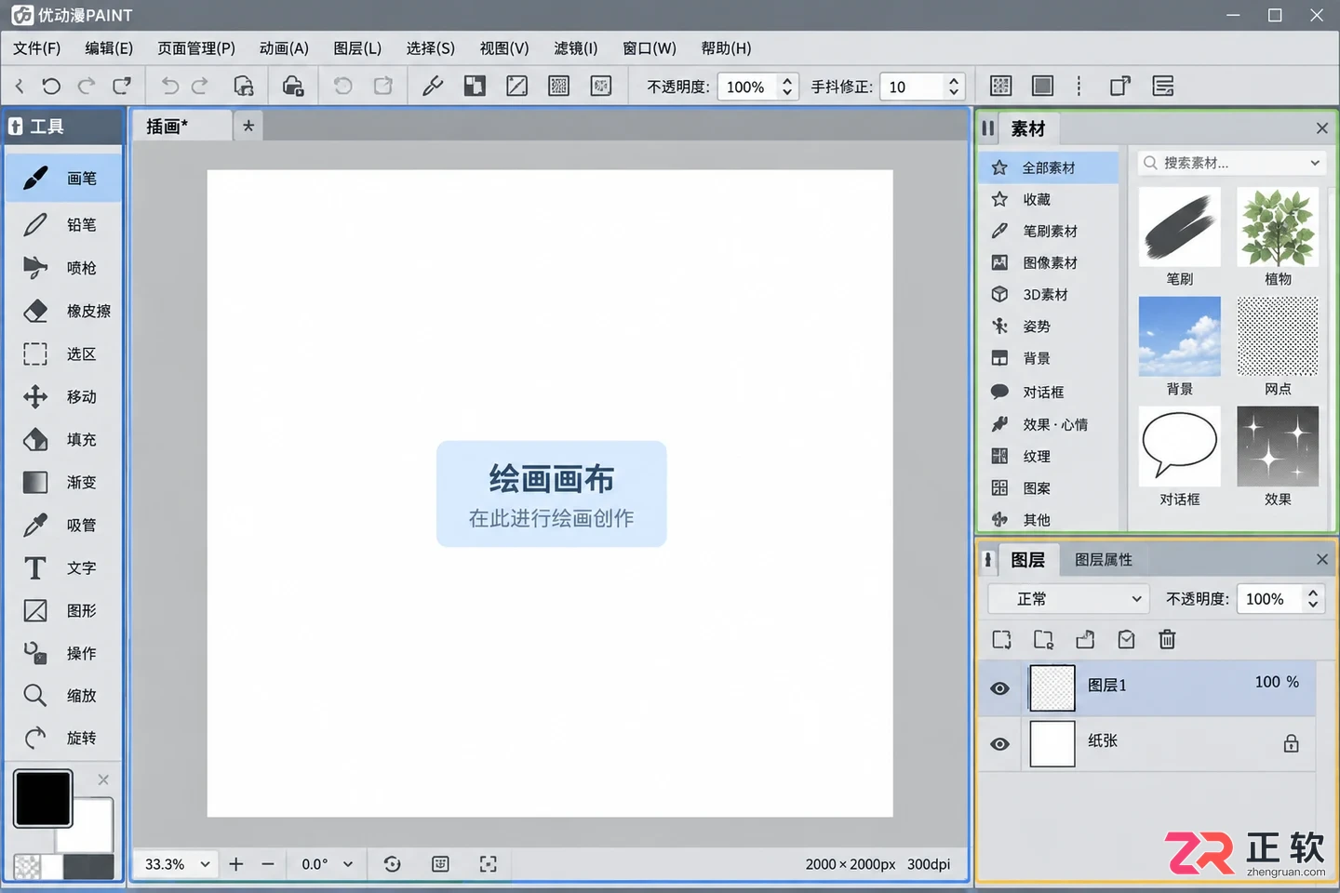Close the 素材 panel
Image resolution: width=1340 pixels, height=893 pixels.
[1321, 128]
